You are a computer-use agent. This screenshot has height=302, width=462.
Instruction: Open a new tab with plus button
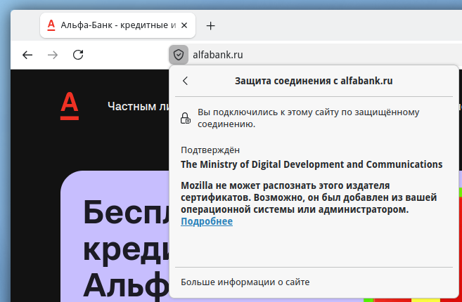[211, 26]
